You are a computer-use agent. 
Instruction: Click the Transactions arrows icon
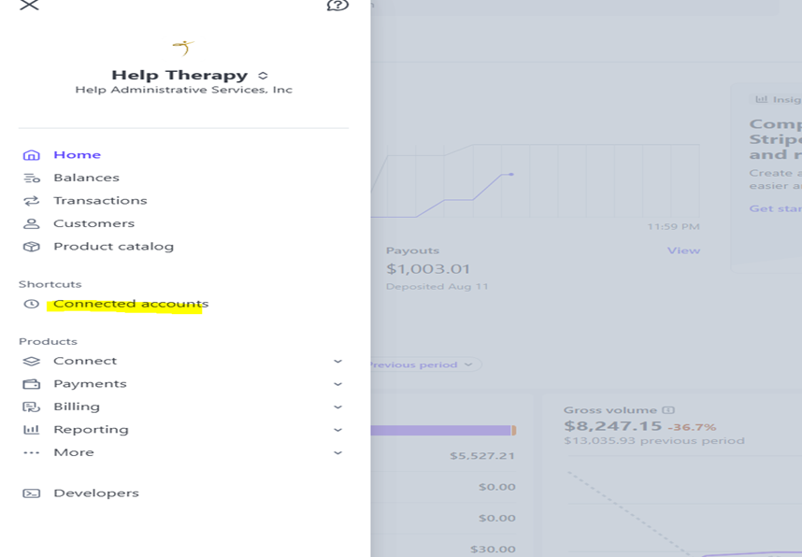(x=31, y=201)
